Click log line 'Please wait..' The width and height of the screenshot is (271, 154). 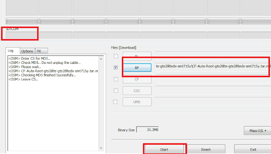coord(25,67)
